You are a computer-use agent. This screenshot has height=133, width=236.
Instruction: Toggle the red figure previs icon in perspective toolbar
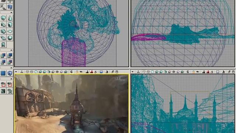[x=91, y=72]
